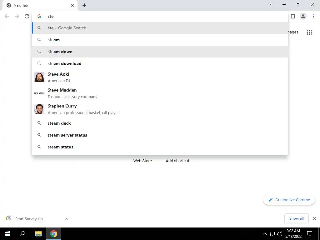Select the New Tab tab
Screen dimensions: 320x240
pos(40,5)
